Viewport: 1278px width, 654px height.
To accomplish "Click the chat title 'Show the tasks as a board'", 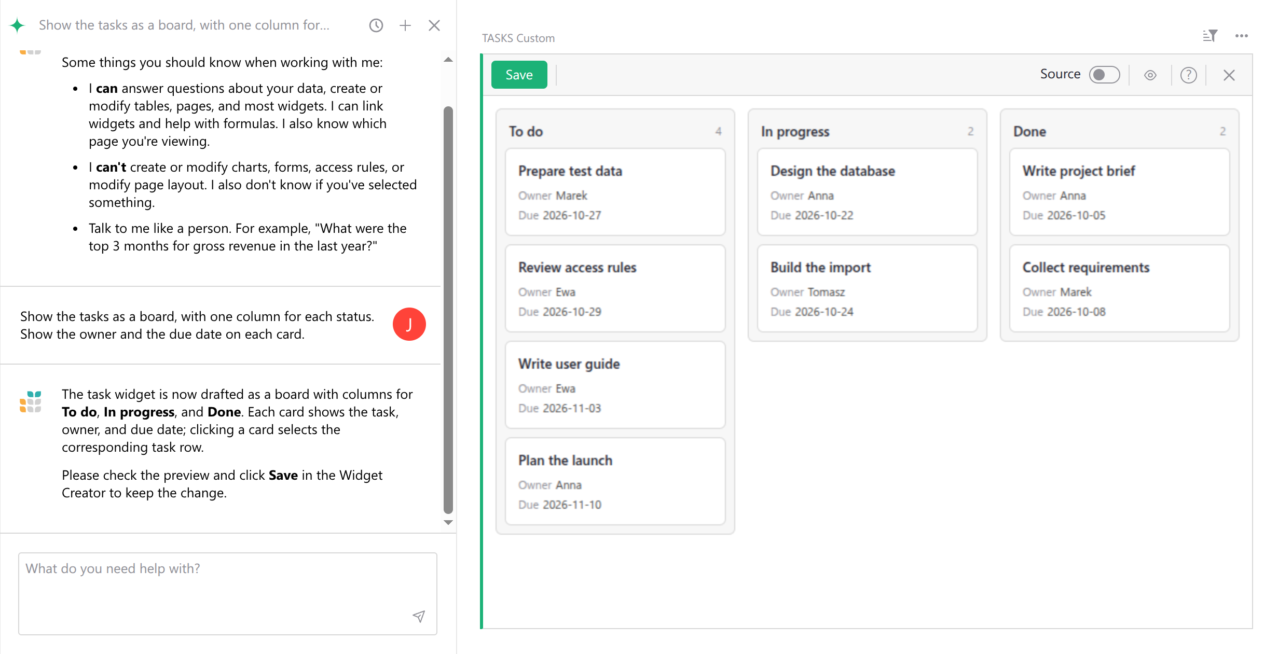I will (184, 25).
